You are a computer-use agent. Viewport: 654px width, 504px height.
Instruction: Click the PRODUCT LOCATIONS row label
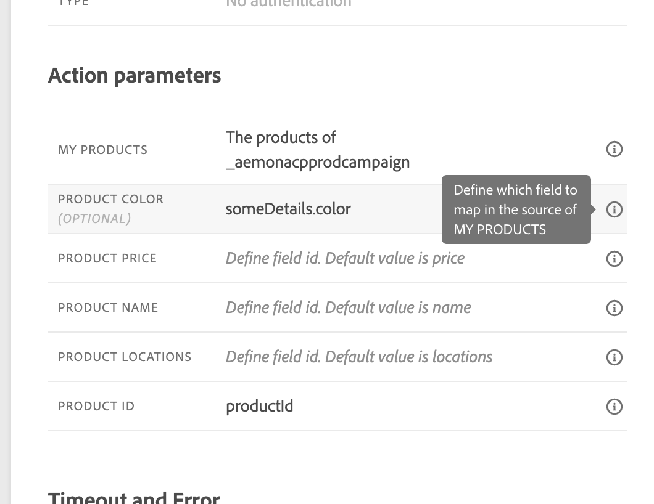[125, 357]
